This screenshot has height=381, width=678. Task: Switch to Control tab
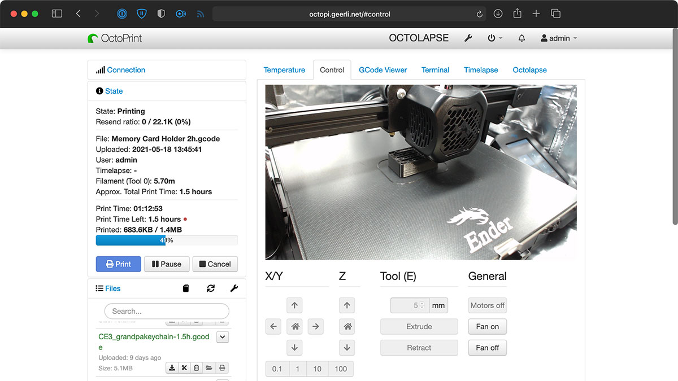[x=332, y=70]
